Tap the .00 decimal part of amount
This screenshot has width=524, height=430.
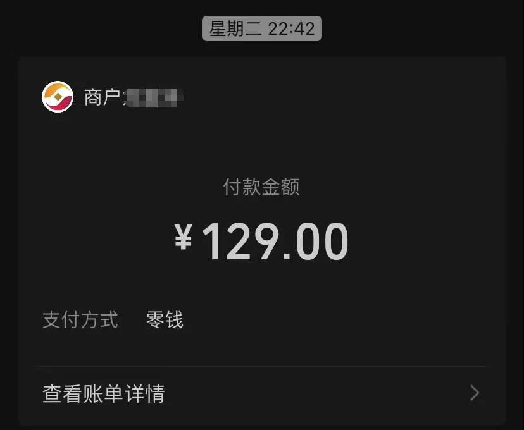tap(315, 241)
